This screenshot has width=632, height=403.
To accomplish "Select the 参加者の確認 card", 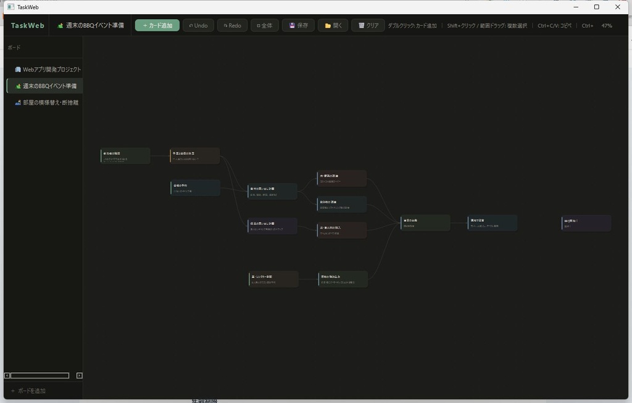I will click(125, 156).
